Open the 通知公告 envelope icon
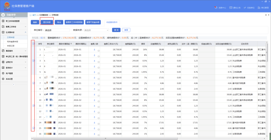 click(231, 7)
